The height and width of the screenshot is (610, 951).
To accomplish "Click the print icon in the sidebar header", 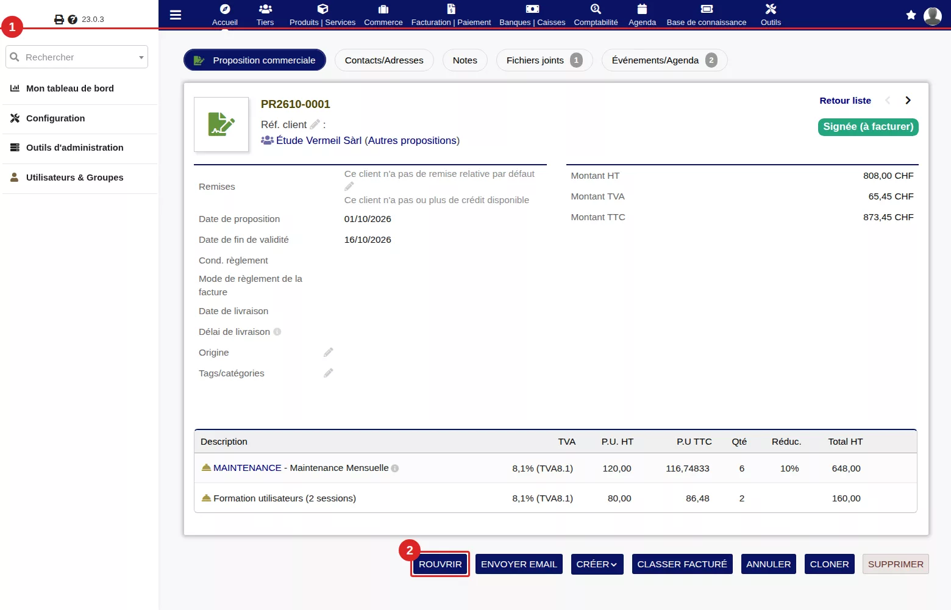I will (59, 20).
